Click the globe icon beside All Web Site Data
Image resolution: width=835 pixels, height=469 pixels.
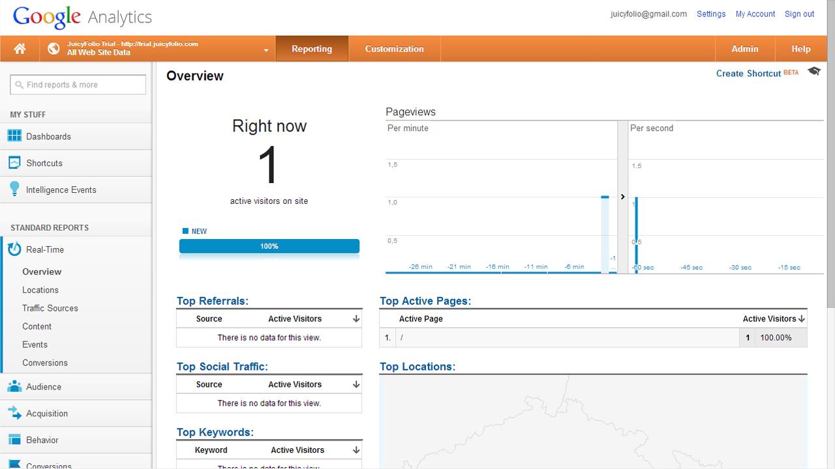coord(53,49)
